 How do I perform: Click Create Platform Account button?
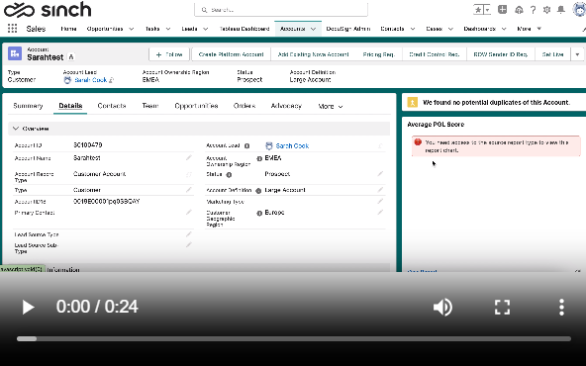[x=231, y=54]
